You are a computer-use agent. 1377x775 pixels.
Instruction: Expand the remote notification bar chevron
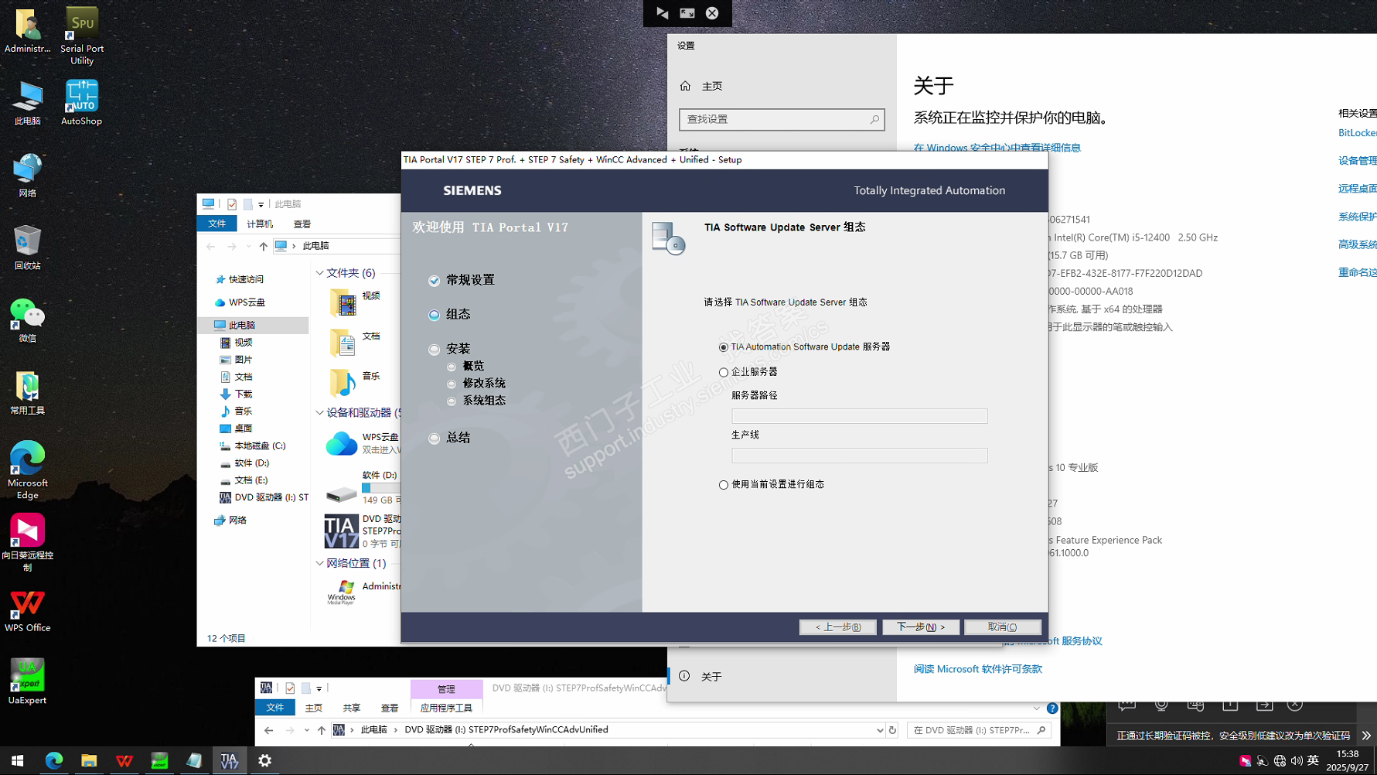point(1366,736)
